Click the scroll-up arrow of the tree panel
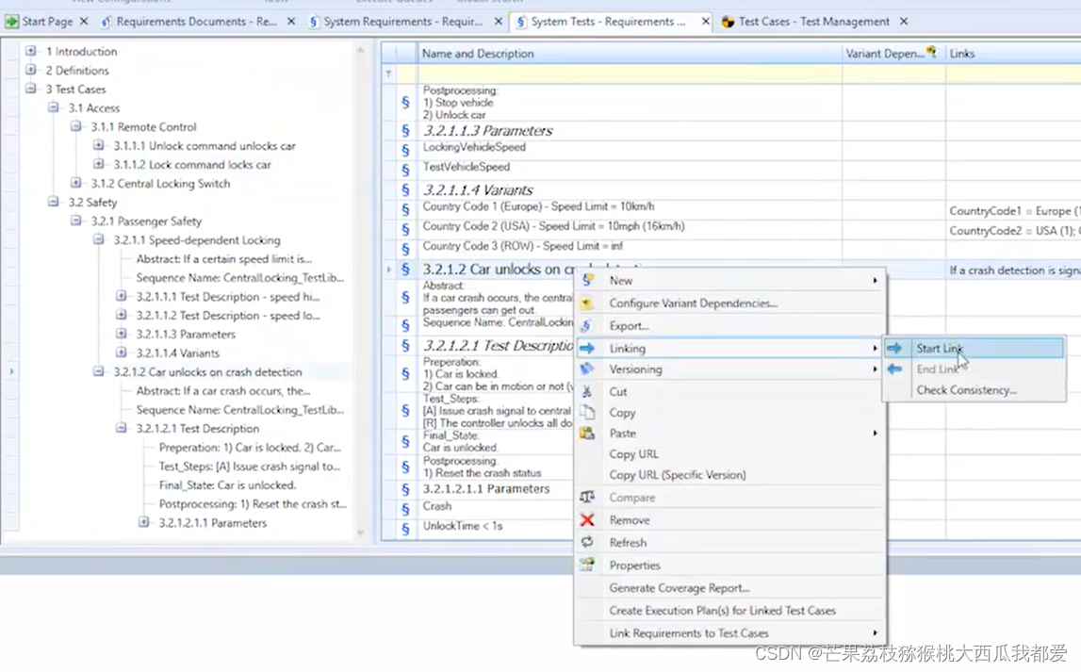 360,50
